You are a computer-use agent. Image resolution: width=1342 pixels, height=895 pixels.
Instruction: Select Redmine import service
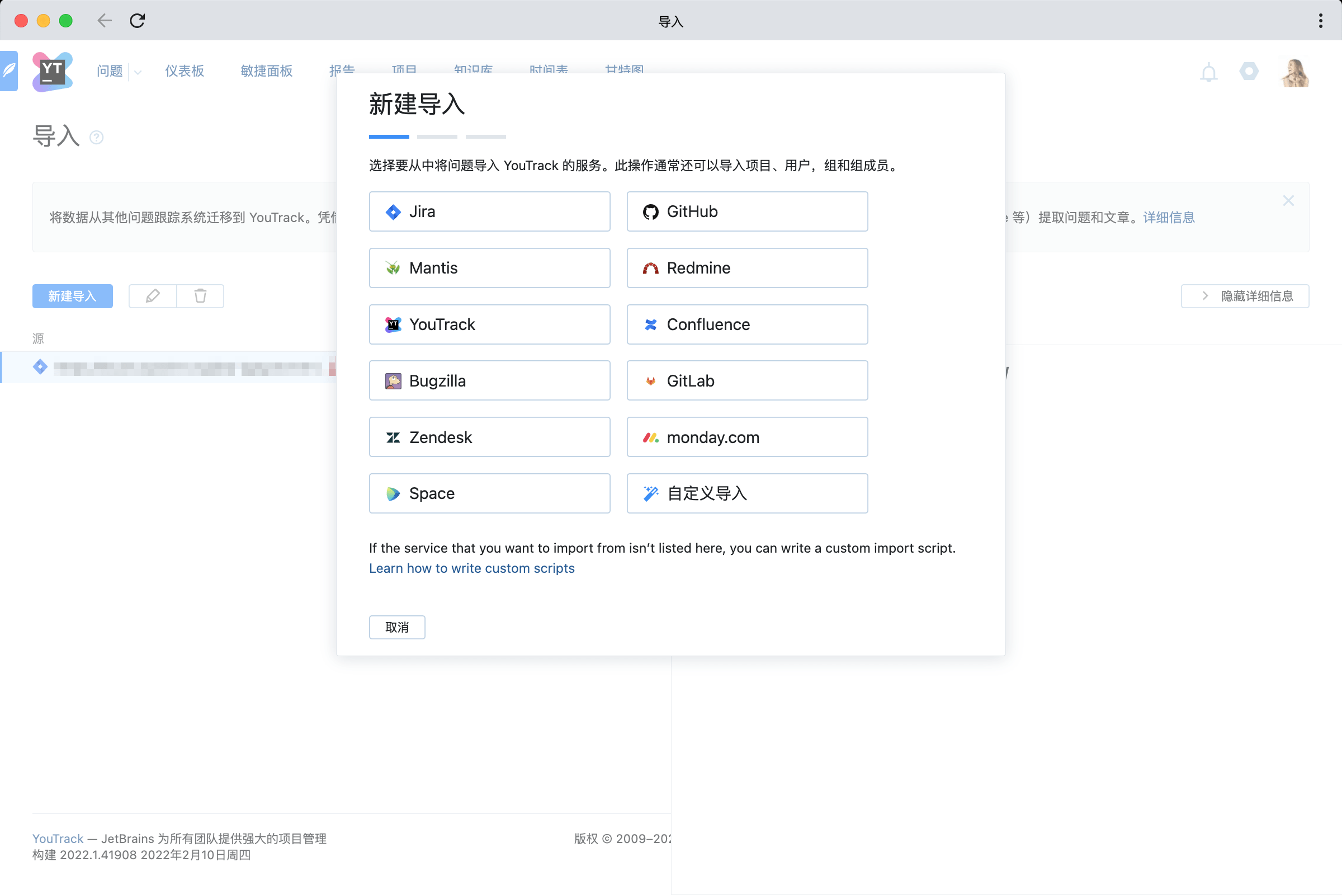pyautogui.click(x=747, y=268)
